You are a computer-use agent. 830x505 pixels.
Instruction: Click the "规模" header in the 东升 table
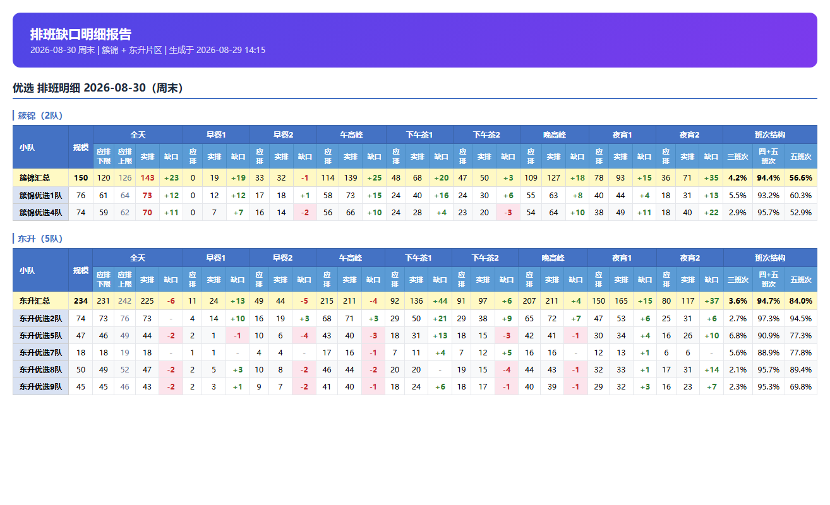pyautogui.click(x=81, y=270)
